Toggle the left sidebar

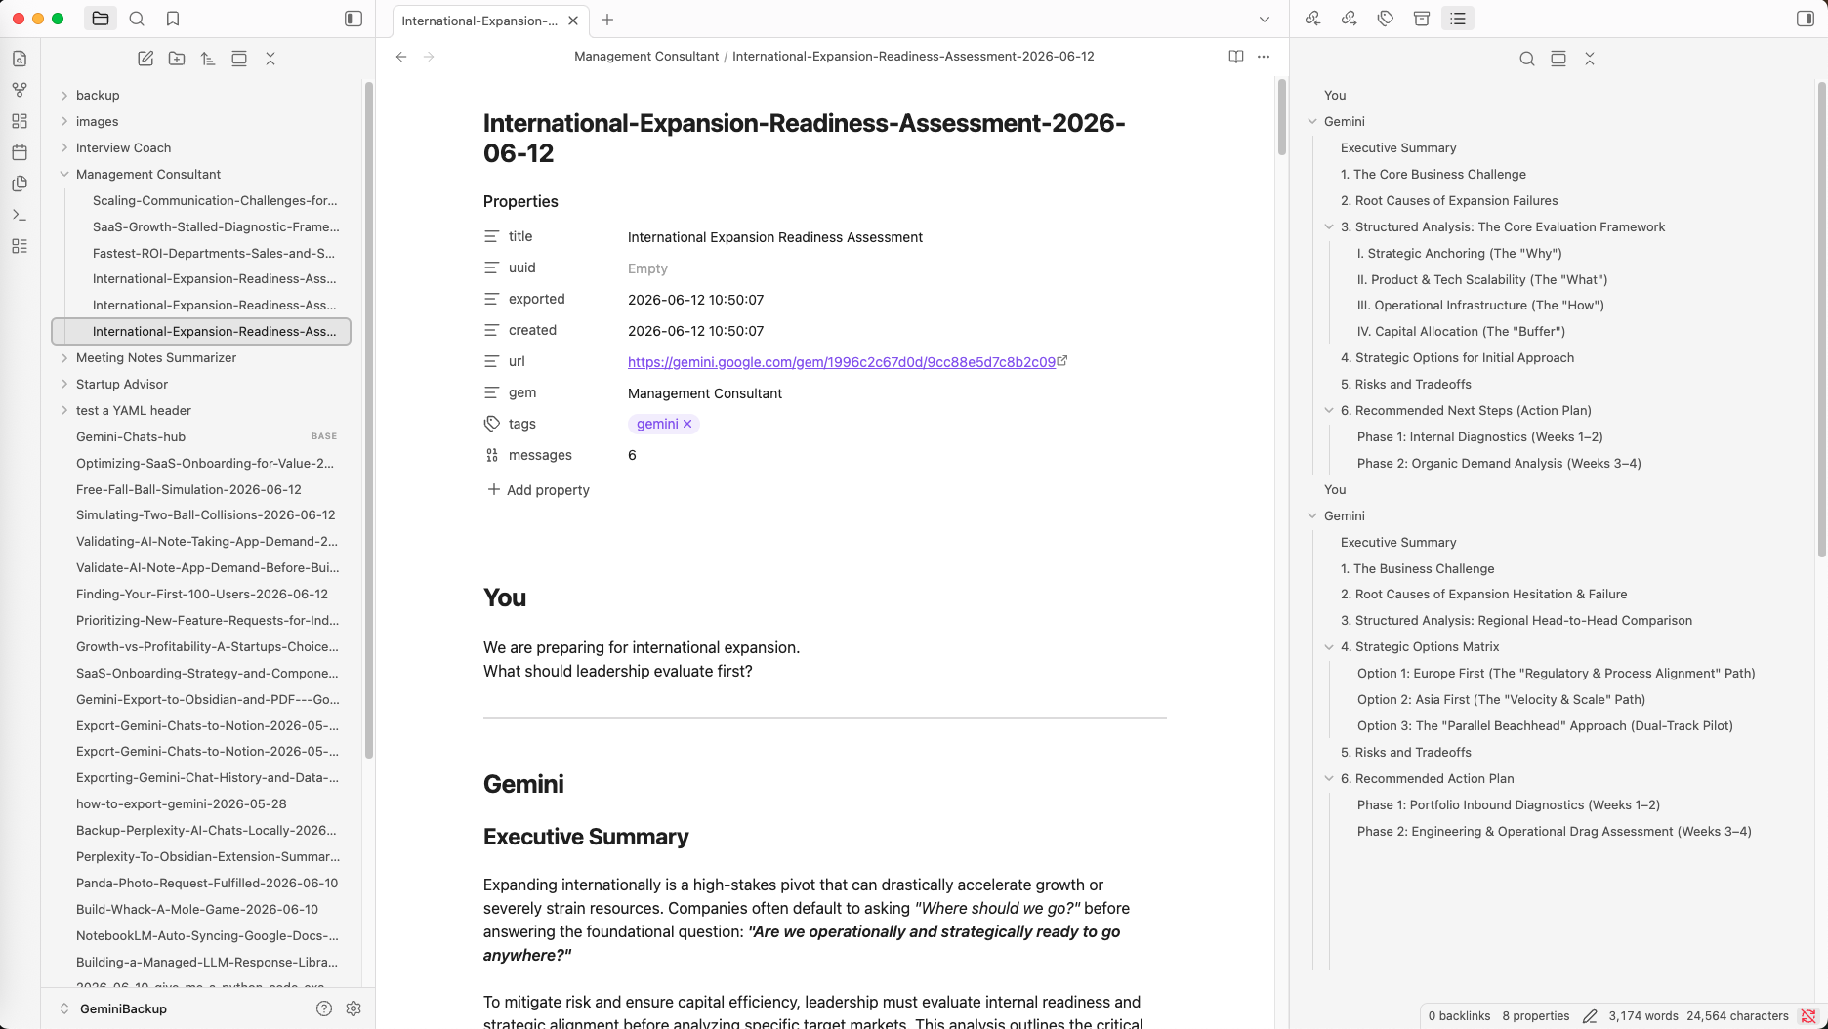353,19
